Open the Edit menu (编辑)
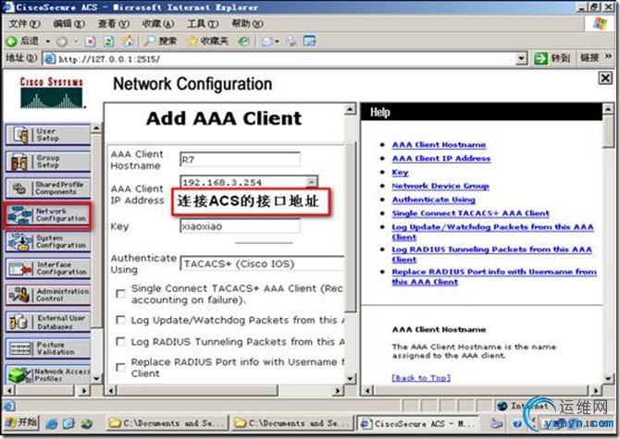This screenshot has width=620, height=439. click(x=68, y=24)
